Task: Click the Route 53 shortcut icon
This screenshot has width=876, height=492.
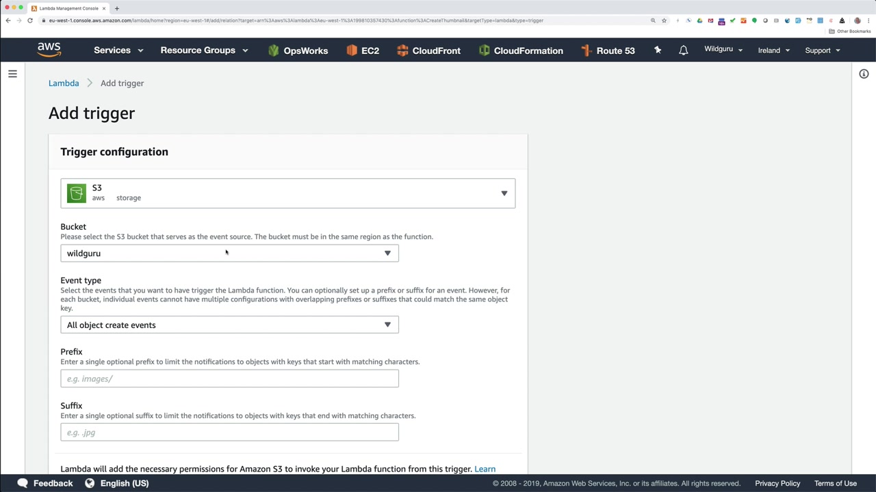Action: pyautogui.click(x=586, y=50)
